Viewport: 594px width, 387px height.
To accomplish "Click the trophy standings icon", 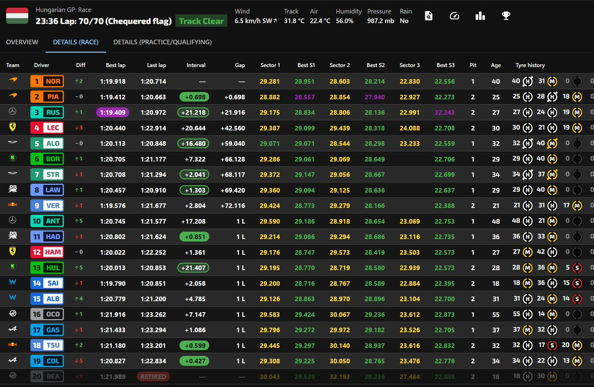I will [x=505, y=16].
